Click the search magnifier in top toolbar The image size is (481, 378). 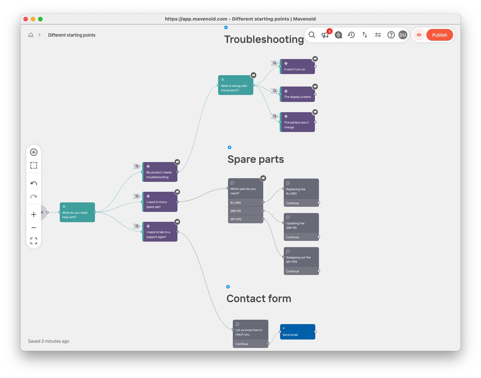[312, 35]
